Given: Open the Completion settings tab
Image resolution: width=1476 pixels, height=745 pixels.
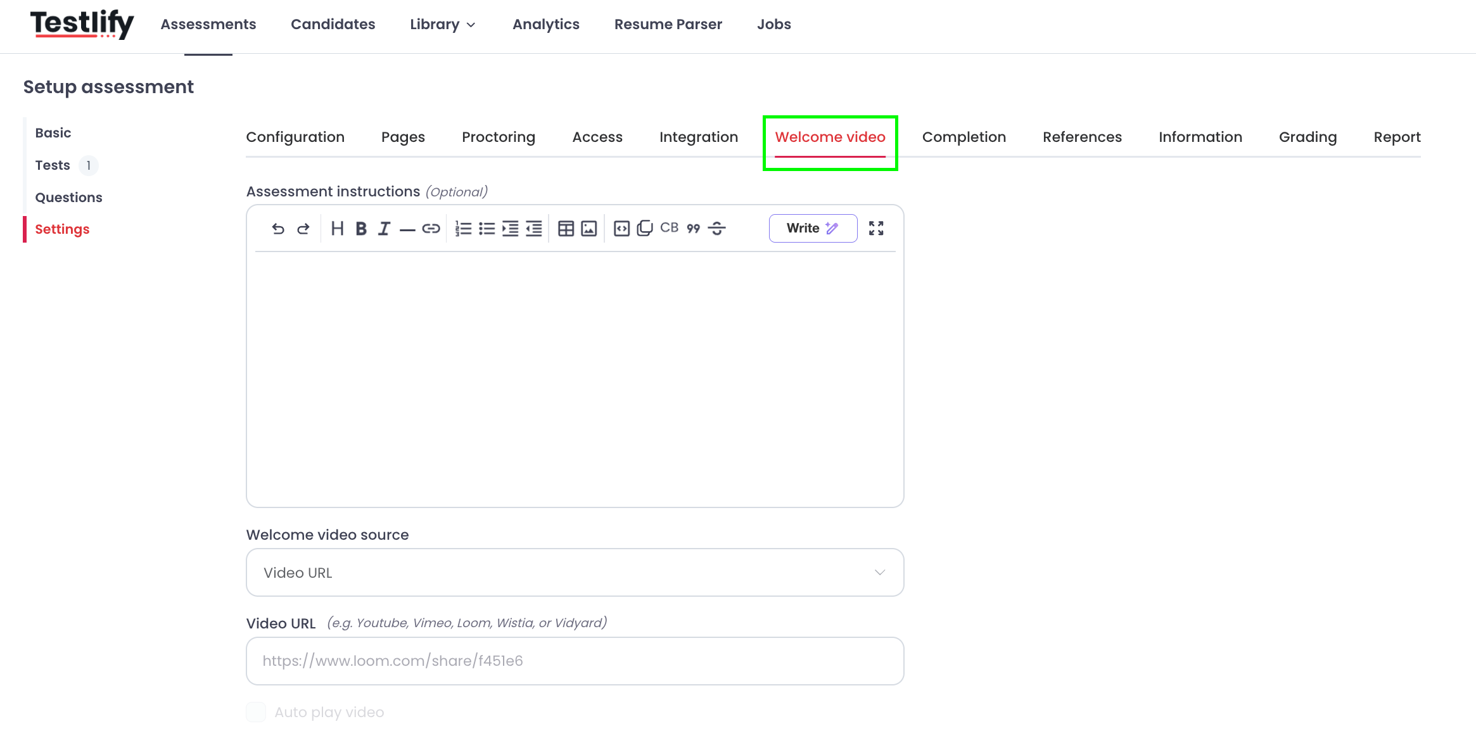Looking at the screenshot, I should pyautogui.click(x=964, y=137).
